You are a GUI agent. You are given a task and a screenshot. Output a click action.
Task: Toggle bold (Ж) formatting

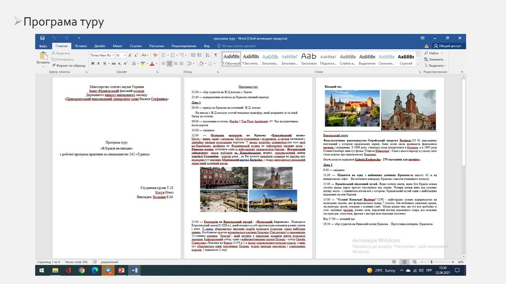(92, 64)
